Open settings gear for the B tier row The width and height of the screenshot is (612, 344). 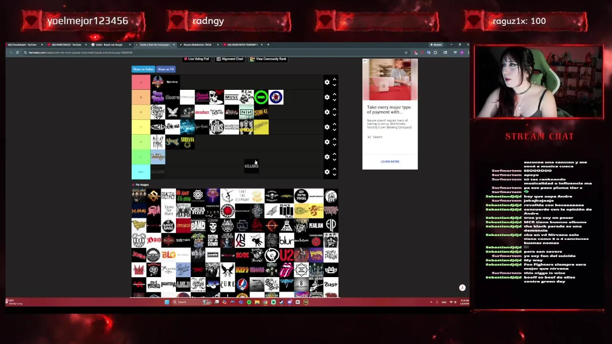click(x=327, y=112)
